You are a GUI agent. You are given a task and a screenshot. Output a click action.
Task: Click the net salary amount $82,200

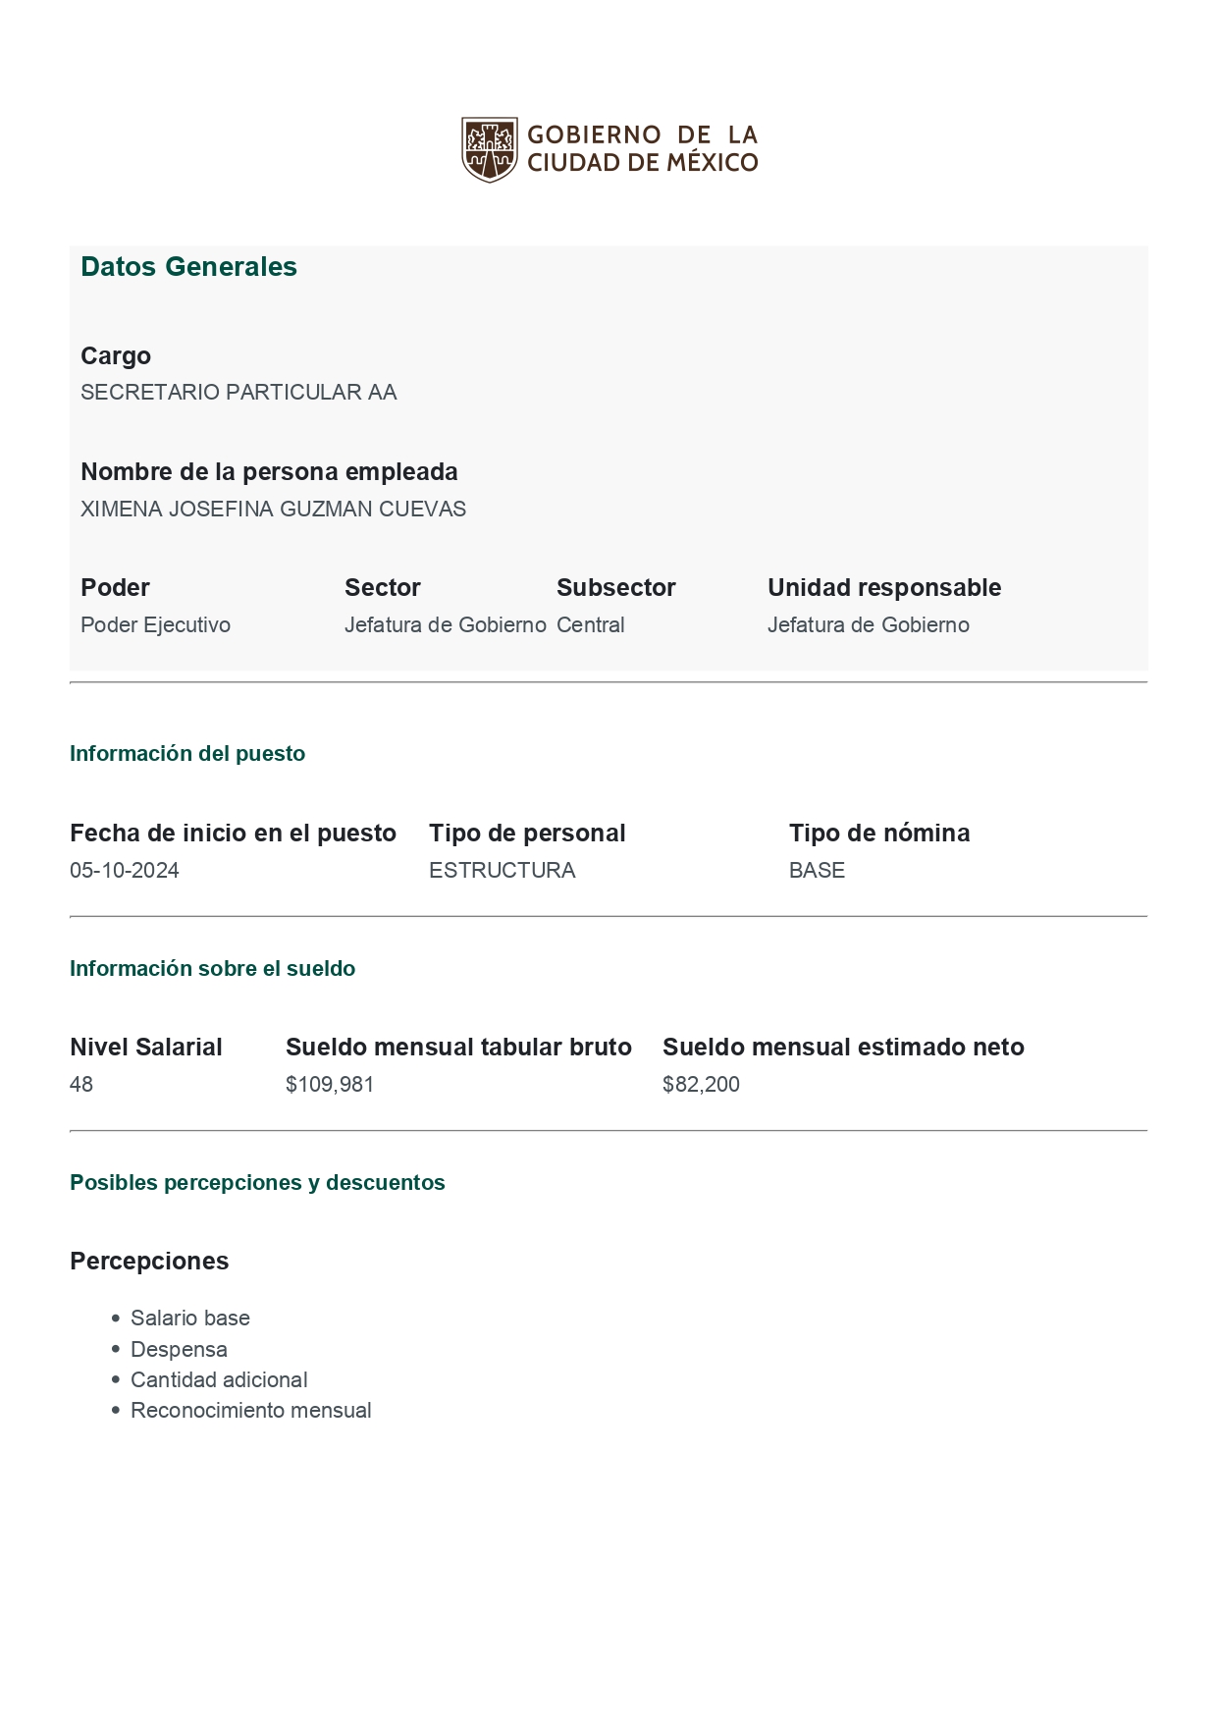(701, 1085)
